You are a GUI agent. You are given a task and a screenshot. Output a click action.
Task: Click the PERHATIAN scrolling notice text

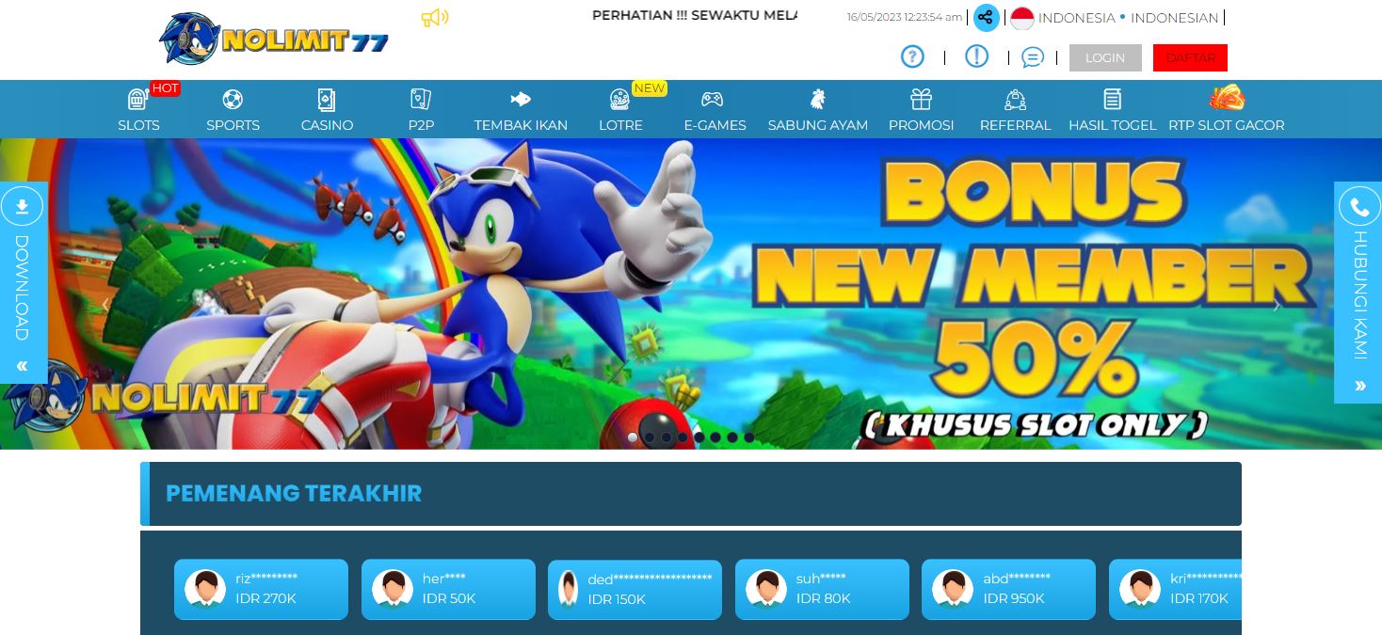coord(695,16)
